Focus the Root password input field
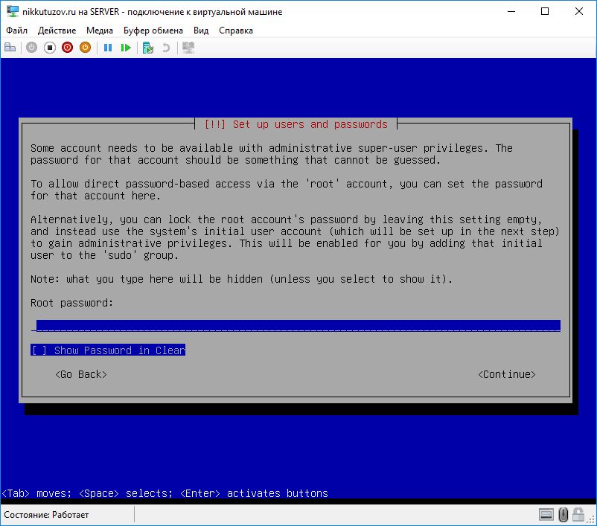This screenshot has width=597, height=526. pyautogui.click(x=296, y=326)
